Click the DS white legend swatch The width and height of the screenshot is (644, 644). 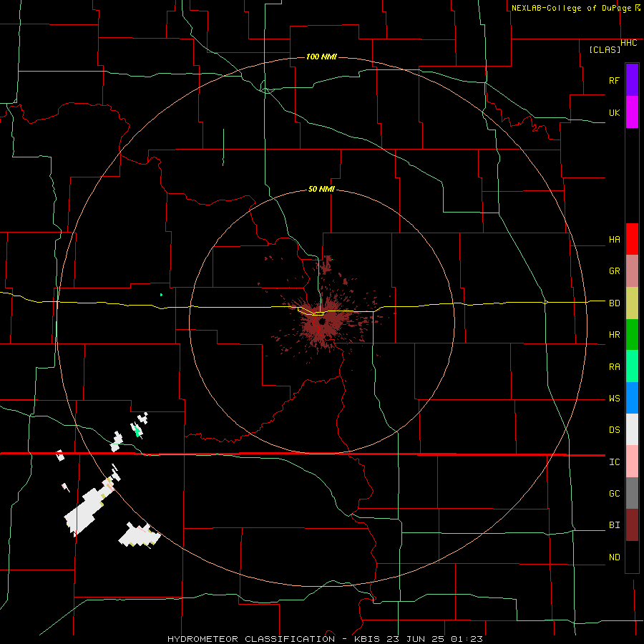[x=632, y=429]
